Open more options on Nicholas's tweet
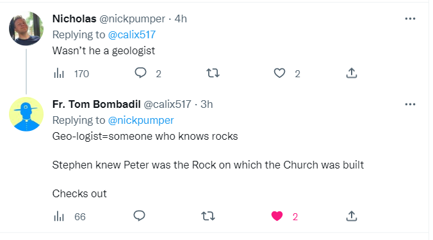The width and height of the screenshot is (433, 240). [x=410, y=19]
